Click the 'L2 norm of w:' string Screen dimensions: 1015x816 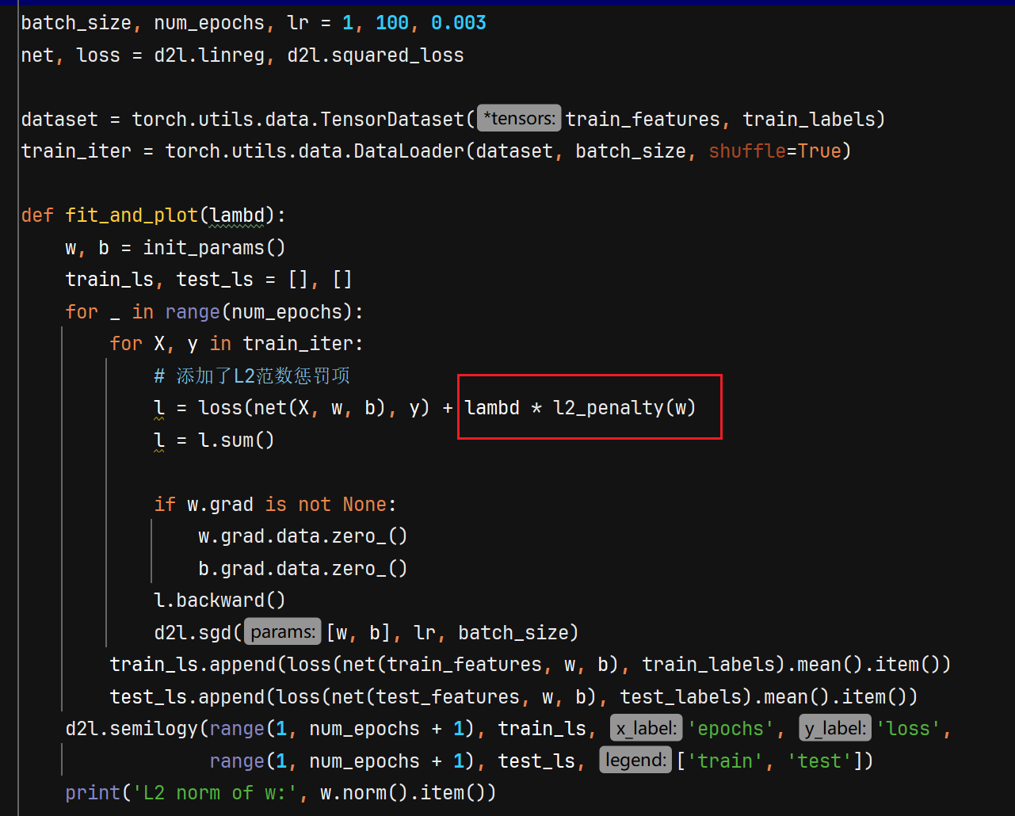click(x=215, y=793)
